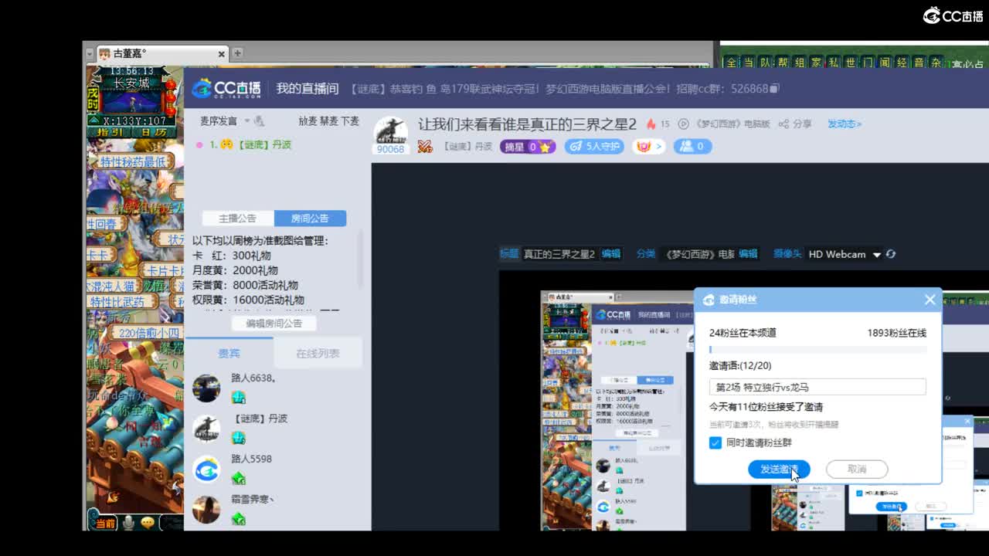Click the invite message field containing 第2场 特立独行vs龙马
The image size is (989, 556).
817,387
